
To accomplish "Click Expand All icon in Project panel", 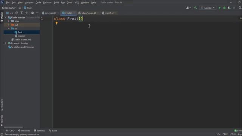I will 22,13.
